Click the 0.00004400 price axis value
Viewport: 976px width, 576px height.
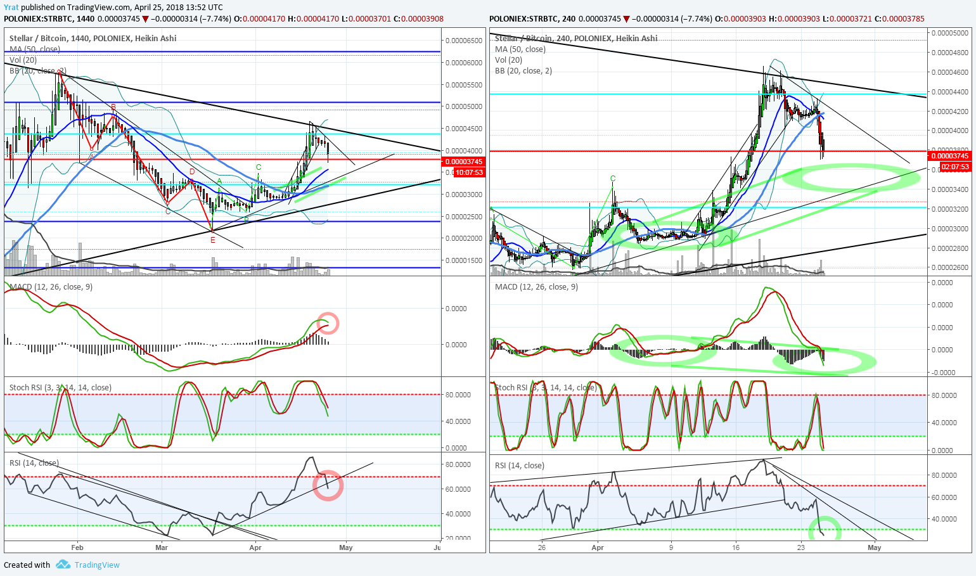click(949, 92)
